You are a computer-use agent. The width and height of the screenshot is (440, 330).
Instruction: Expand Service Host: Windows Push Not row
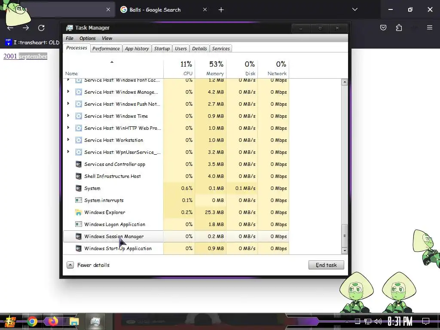click(68, 104)
